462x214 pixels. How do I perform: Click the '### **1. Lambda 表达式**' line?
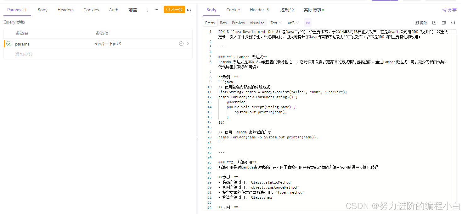[x=243, y=57]
